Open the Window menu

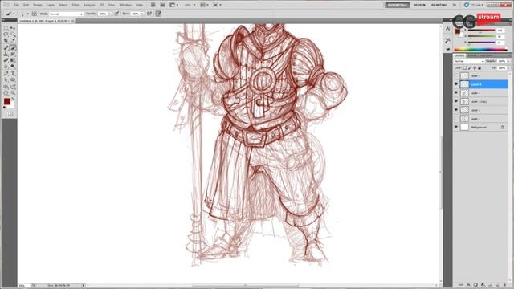tap(125, 5)
